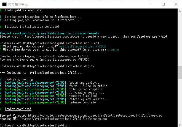
Task: Maximize the Command Prompt window
Action: click(163, 4)
